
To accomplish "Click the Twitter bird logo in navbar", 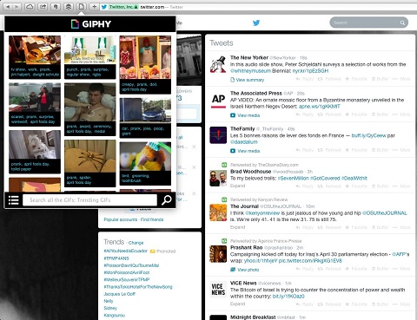I will click(x=256, y=23).
